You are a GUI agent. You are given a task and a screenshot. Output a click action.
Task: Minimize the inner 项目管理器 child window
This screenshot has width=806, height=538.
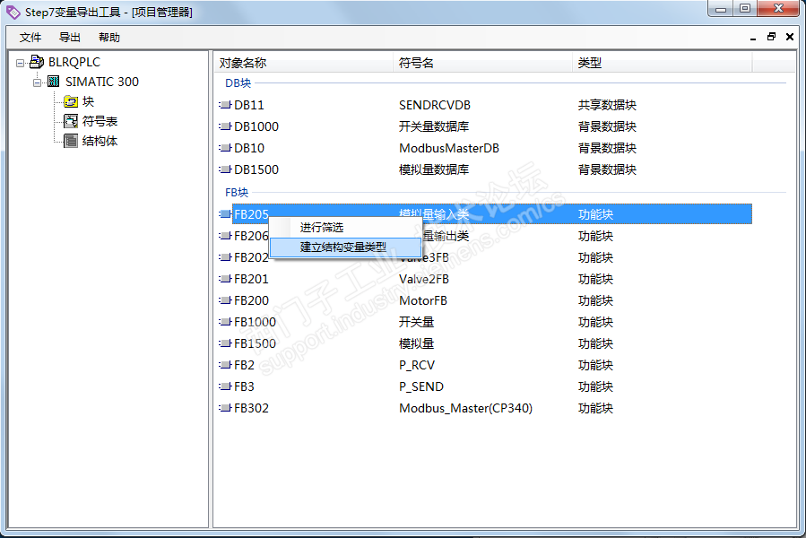pyautogui.click(x=753, y=38)
